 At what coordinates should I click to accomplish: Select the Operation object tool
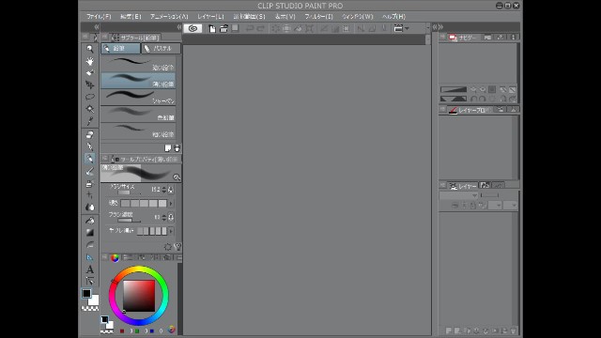tap(90, 73)
